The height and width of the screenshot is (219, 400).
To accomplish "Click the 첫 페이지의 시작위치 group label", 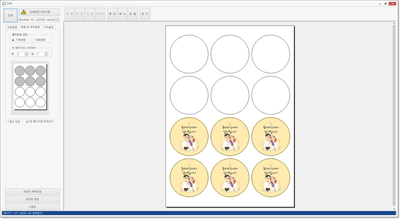I will click(x=23, y=48).
